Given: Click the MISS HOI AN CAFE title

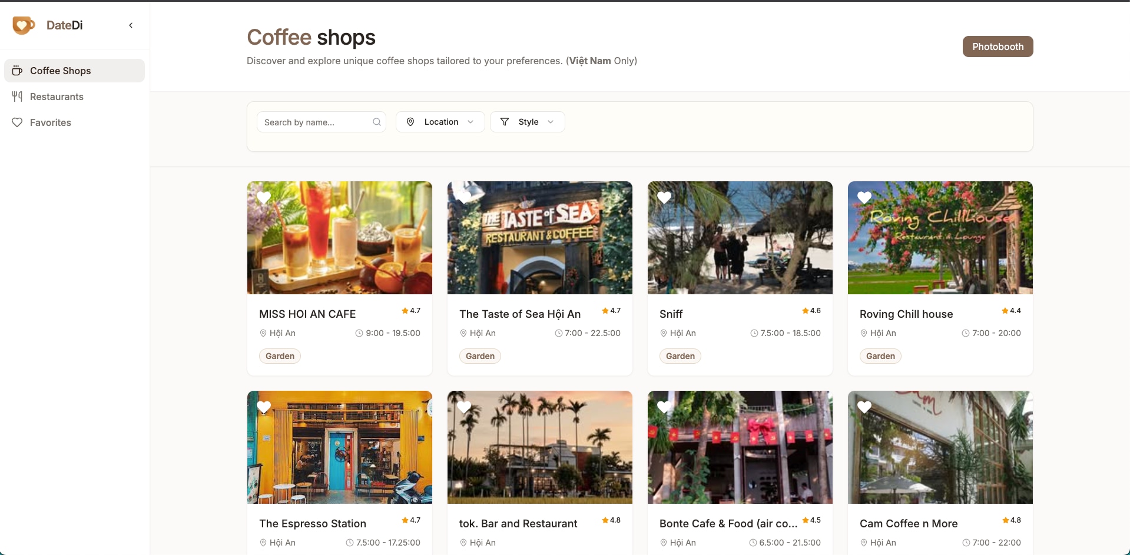Looking at the screenshot, I should pyautogui.click(x=307, y=314).
